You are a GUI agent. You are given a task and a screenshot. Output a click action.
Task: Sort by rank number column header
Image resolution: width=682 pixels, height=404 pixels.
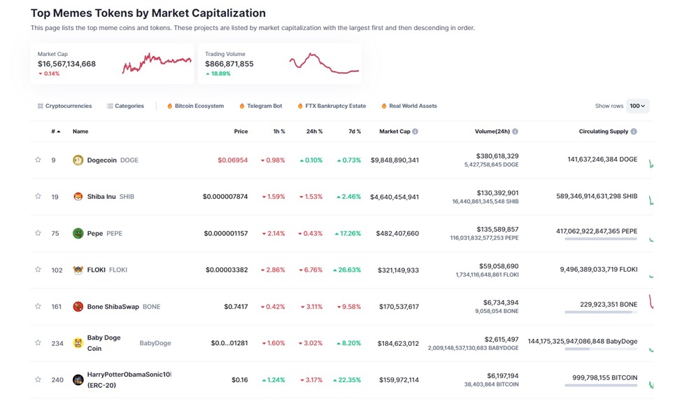pos(55,132)
